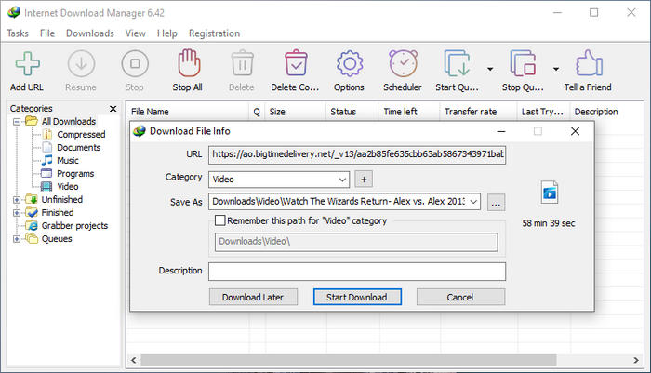Select the Video category in tree
Viewport: 651px width, 373px height.
tap(67, 186)
